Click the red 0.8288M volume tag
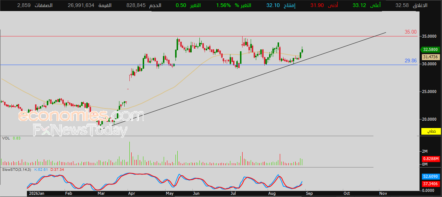 431,159
